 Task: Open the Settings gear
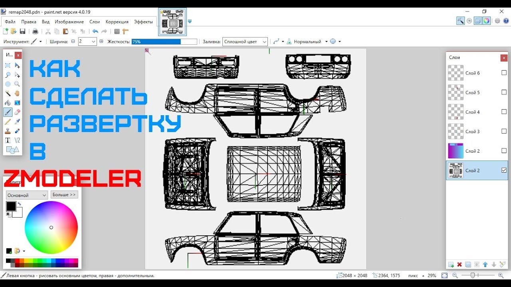coord(497,21)
